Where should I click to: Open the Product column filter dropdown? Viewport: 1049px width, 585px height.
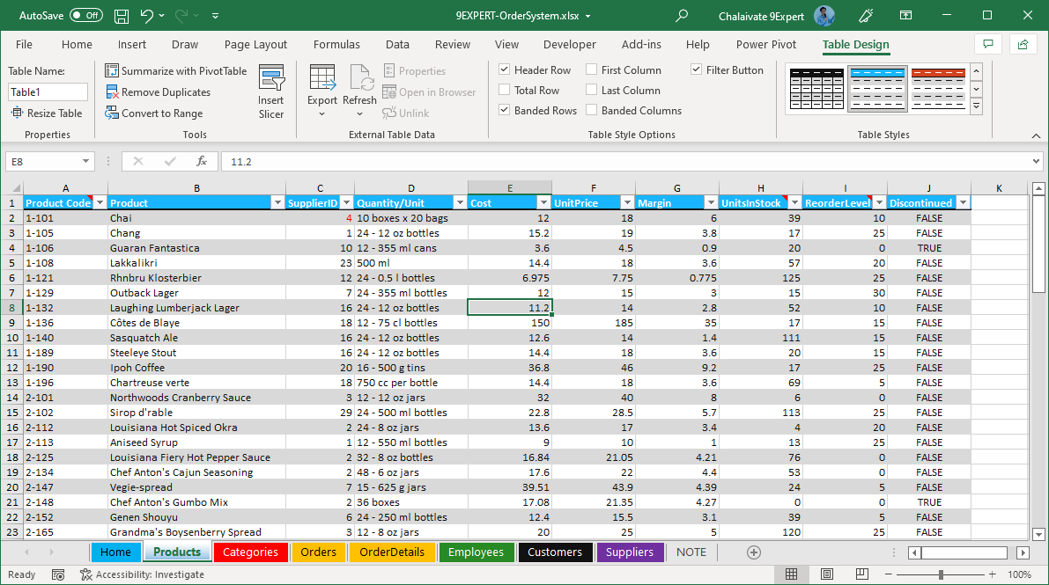click(x=279, y=202)
